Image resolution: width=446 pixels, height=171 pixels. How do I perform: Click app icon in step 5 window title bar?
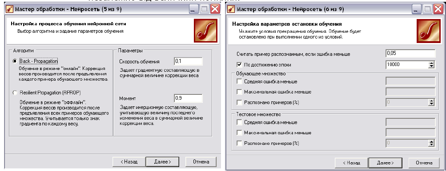pos(9,9)
